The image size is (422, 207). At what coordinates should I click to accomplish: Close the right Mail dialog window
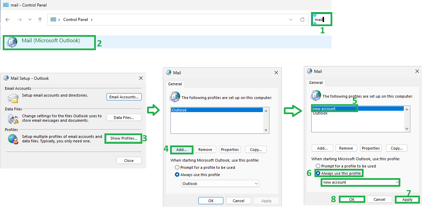pos(417,71)
